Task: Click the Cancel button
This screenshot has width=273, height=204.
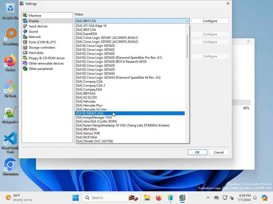Action: point(219,152)
